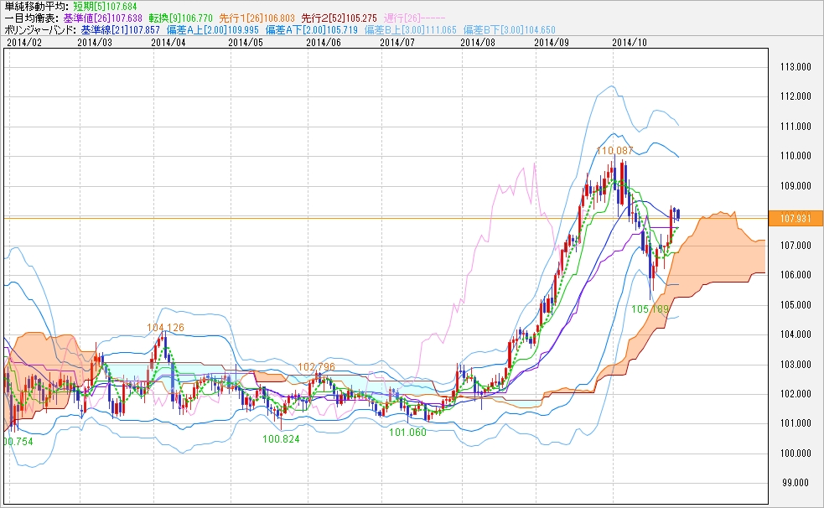The image size is (824, 508).
Task: Click the 101.060 low price annotation
Action: [x=407, y=432]
